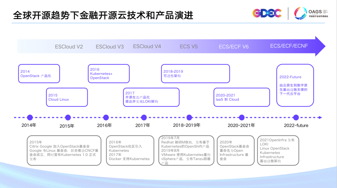Select the ESCloud V4 version label
This screenshot has width=337, height=188.
pyautogui.click(x=147, y=47)
